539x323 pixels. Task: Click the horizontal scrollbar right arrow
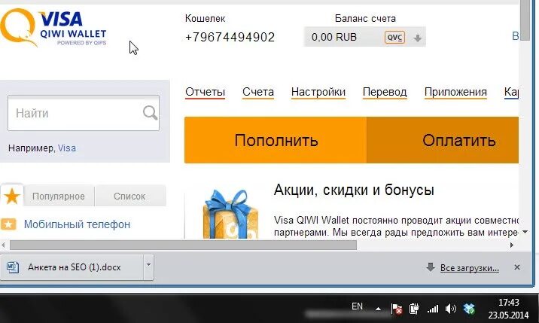tap(512, 245)
